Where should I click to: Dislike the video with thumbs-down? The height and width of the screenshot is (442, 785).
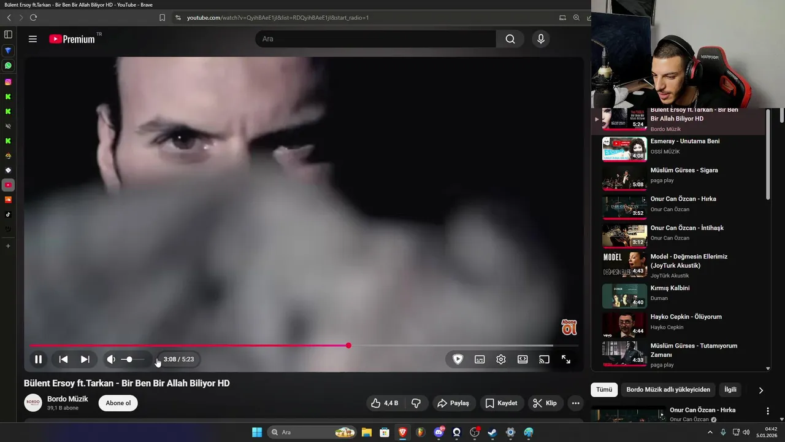pos(416,403)
